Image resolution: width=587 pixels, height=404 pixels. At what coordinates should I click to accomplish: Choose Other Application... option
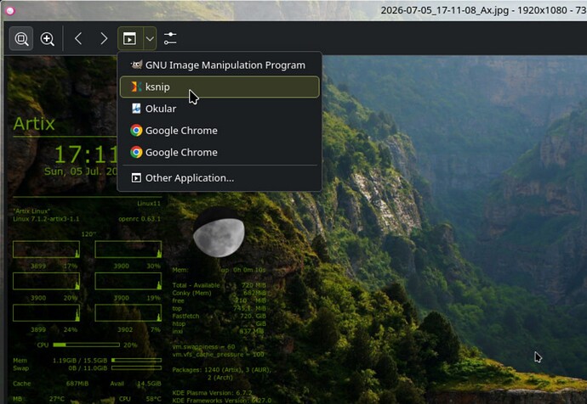click(x=219, y=178)
